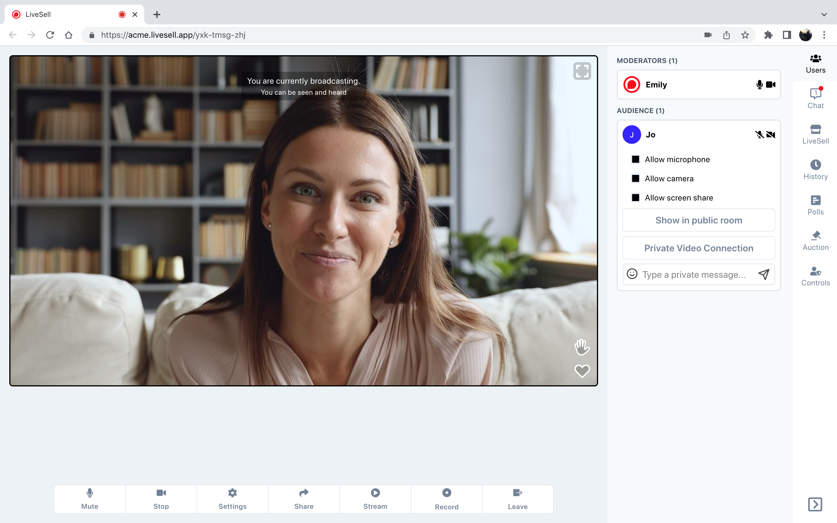The image size is (837, 523).
Task: Open the History panel
Action: pyautogui.click(x=815, y=170)
